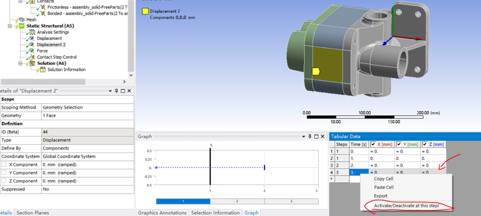
Task: Click the Displacement 2 tree icon
Action: coord(32,45)
